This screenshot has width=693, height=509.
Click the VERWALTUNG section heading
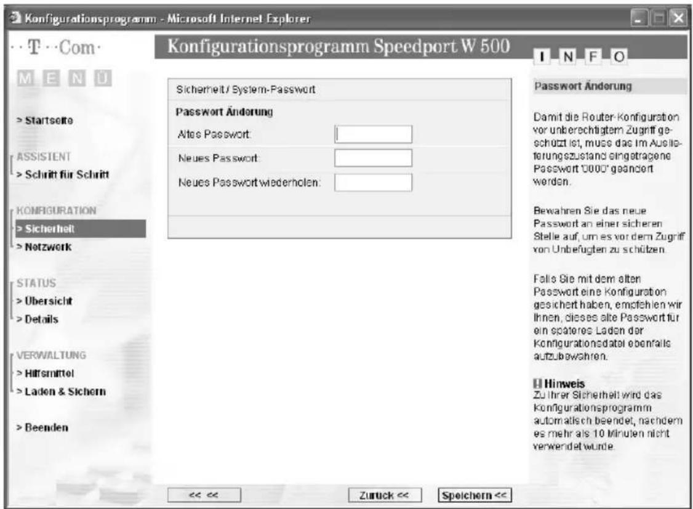coord(51,356)
